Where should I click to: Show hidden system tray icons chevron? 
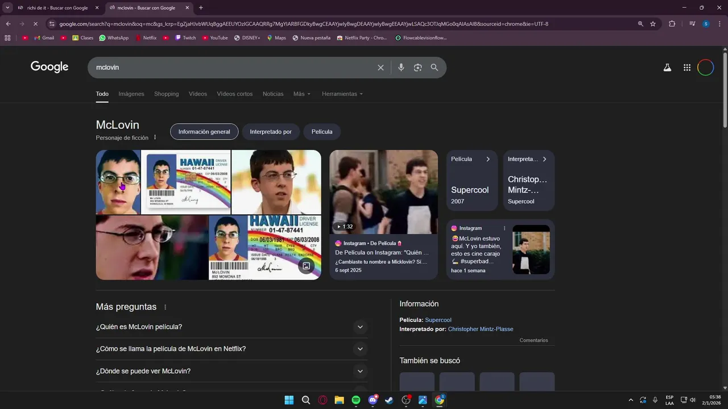pyautogui.click(x=630, y=400)
